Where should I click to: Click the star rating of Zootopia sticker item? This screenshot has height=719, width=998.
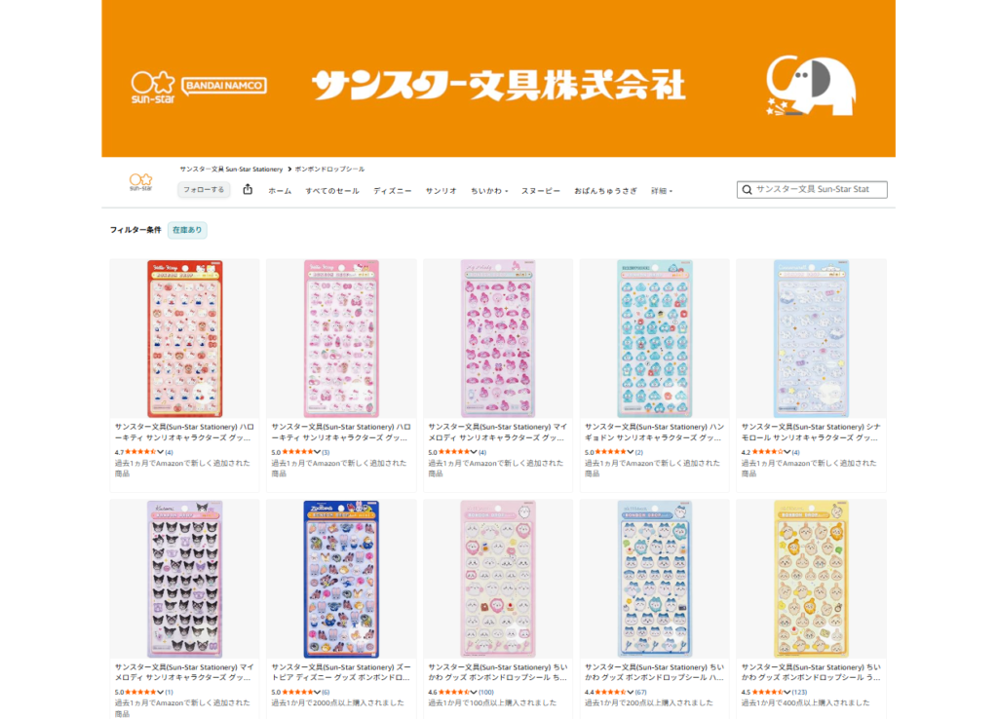(297, 692)
